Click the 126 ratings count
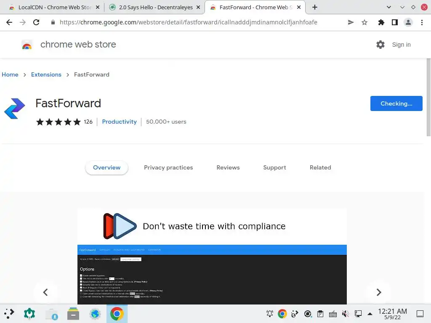The height and width of the screenshot is (323, 431). coord(88,122)
